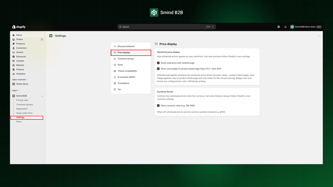
Task: Click the Email envelope icon
Action: (115, 65)
